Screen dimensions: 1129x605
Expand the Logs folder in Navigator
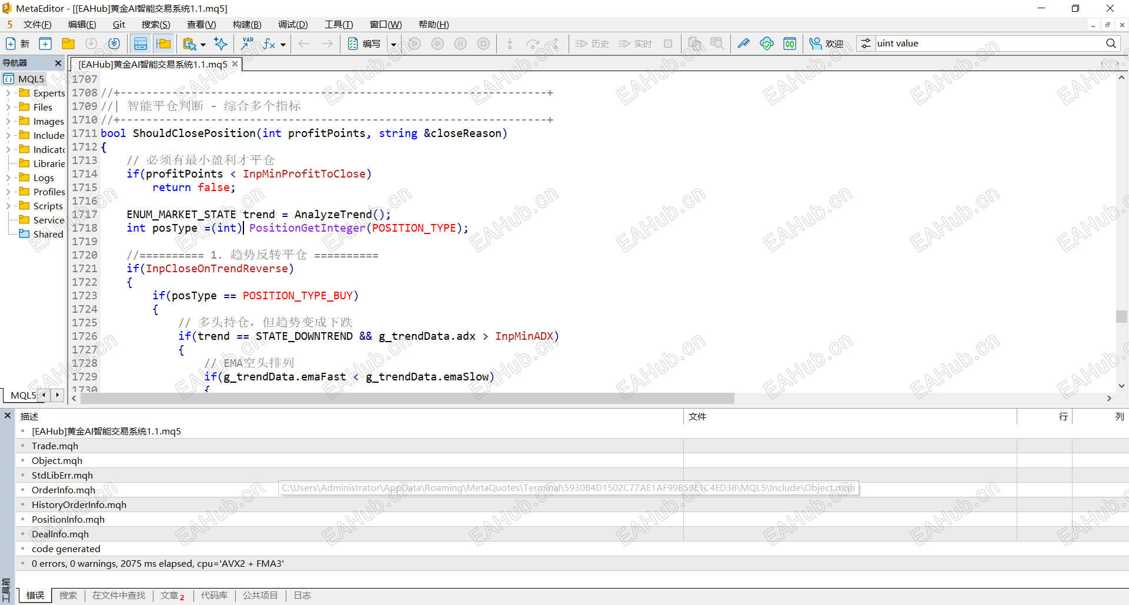click(8, 178)
